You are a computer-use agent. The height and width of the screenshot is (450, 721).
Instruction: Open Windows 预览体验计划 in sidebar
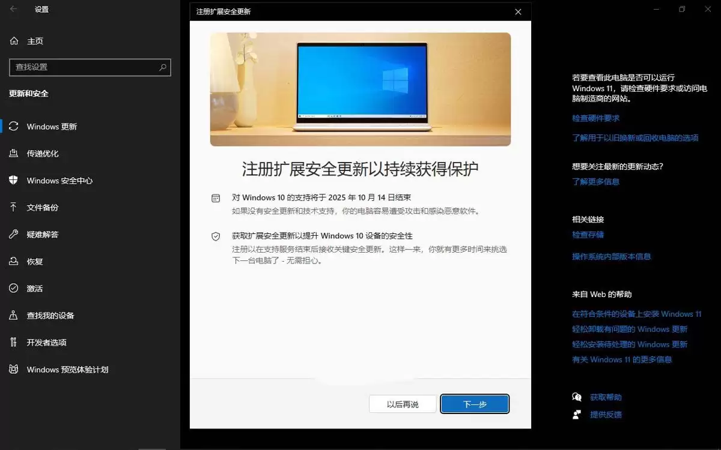pos(90,370)
